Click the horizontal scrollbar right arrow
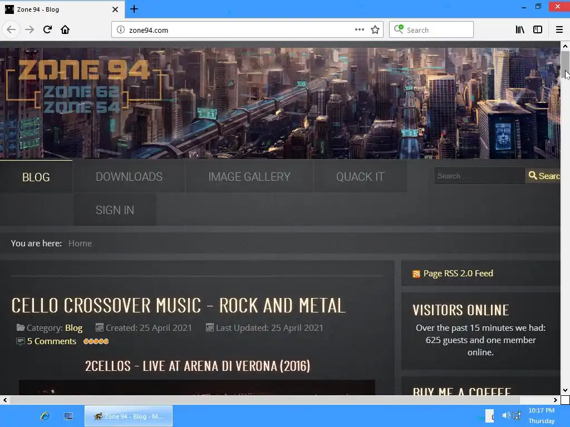The height and width of the screenshot is (427, 570). click(x=555, y=400)
